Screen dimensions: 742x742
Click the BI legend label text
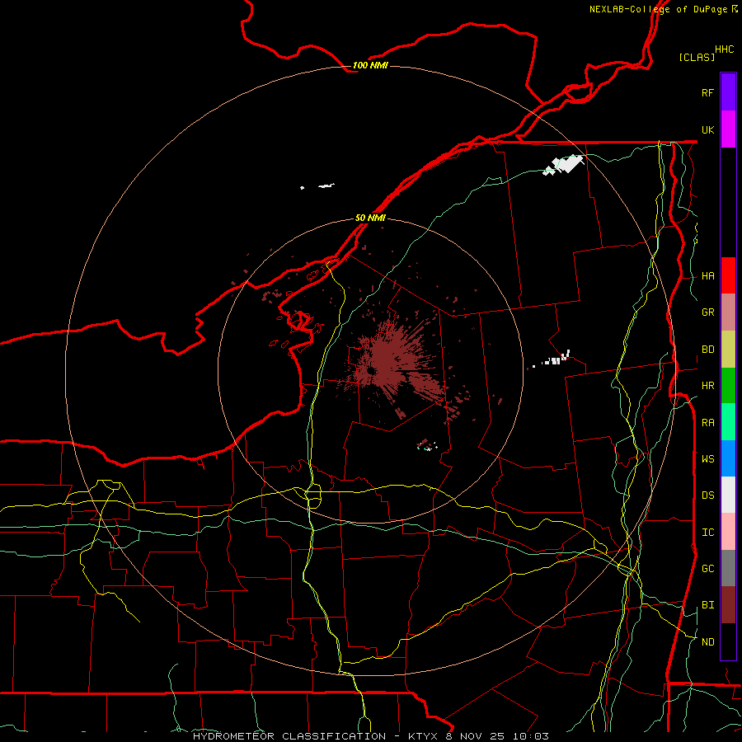708,605
